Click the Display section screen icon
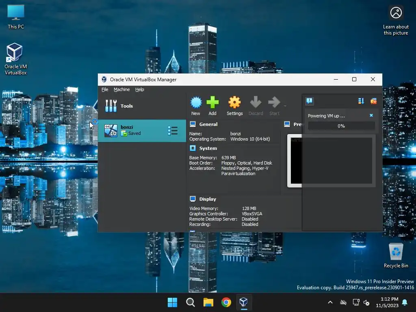Screen dimensions: 416x312 coord(193,199)
